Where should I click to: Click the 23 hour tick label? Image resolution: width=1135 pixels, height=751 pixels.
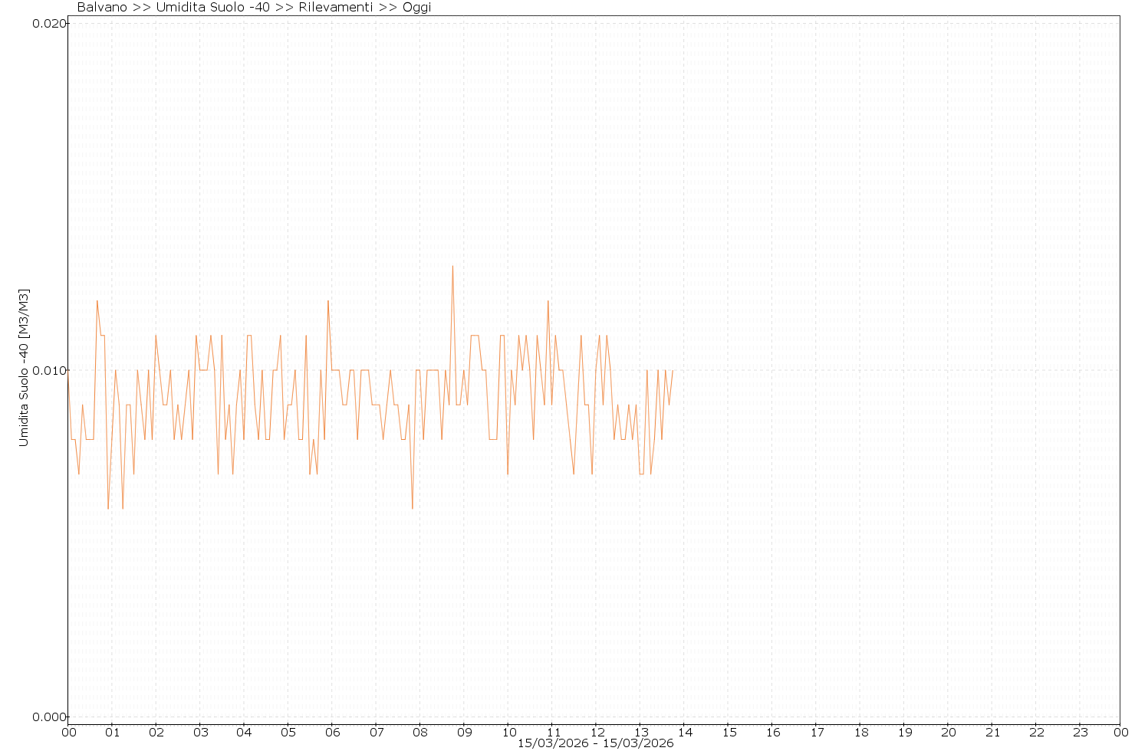coord(1080,732)
